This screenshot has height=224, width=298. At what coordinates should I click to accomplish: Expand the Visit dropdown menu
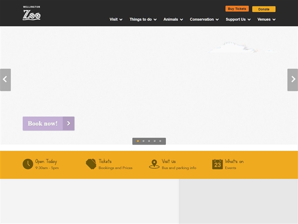[x=116, y=20]
